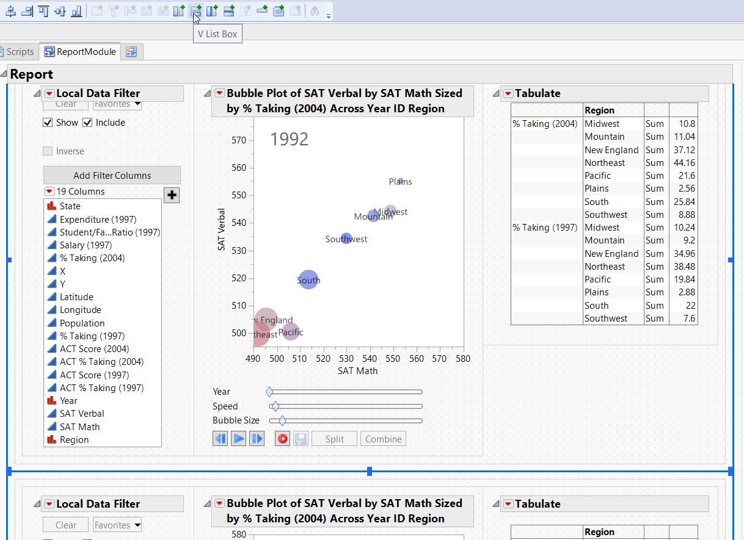This screenshot has height=540, width=744.
Task: Click the red record button below the chart
Action: (282, 438)
